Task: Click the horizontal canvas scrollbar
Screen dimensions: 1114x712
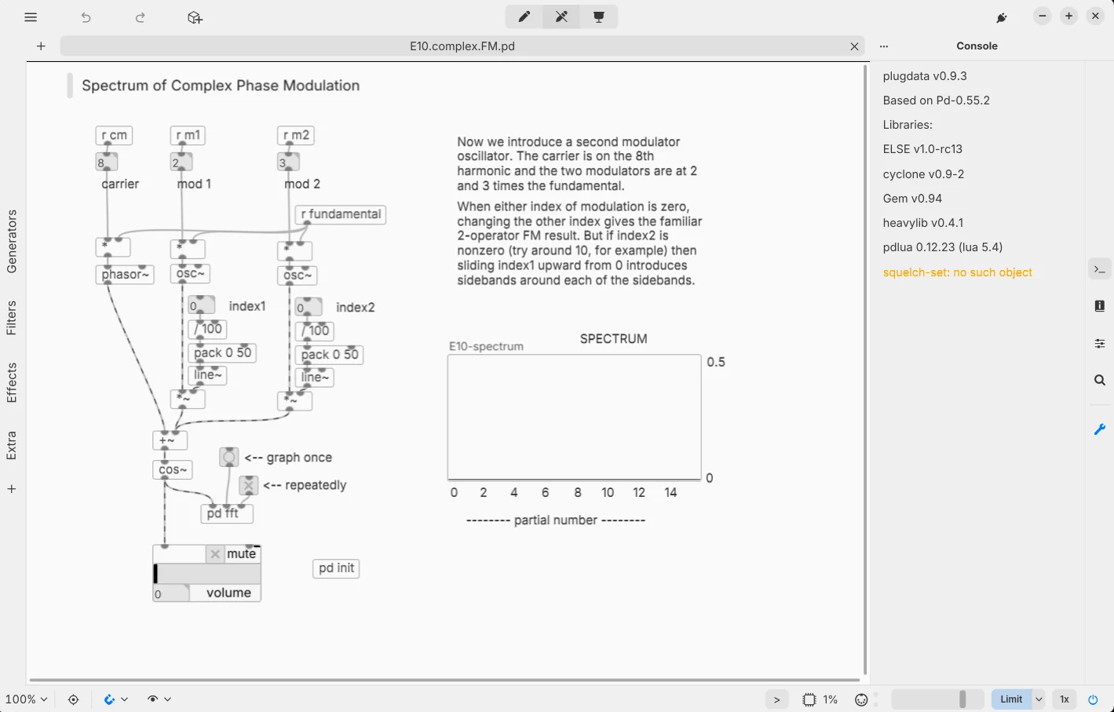Action: click(444, 680)
